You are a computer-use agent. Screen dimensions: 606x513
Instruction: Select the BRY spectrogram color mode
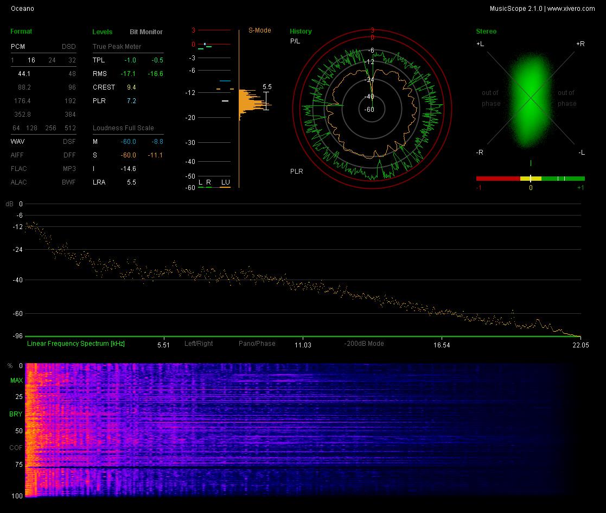(x=16, y=414)
